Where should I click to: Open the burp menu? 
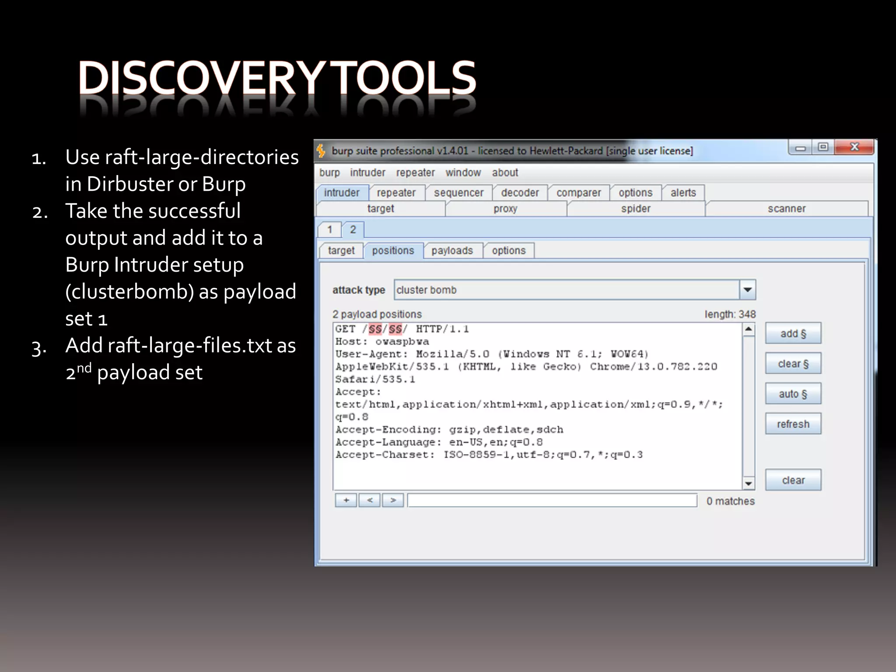coord(329,173)
